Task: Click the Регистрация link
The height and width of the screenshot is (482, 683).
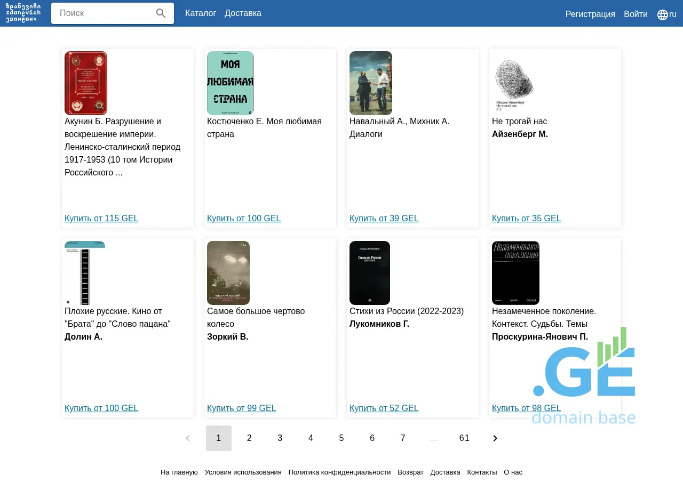Action: [590, 14]
